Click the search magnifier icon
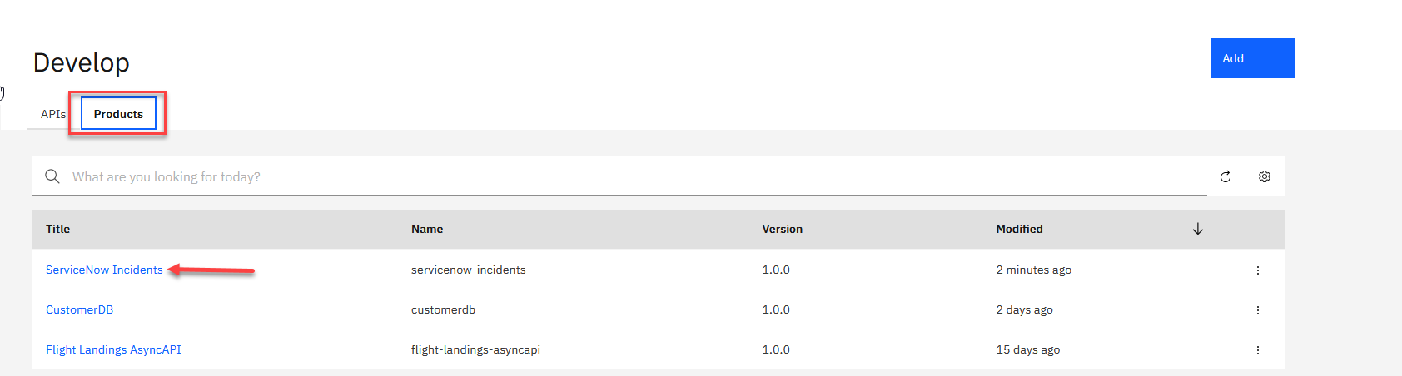The height and width of the screenshot is (376, 1402). (x=52, y=176)
